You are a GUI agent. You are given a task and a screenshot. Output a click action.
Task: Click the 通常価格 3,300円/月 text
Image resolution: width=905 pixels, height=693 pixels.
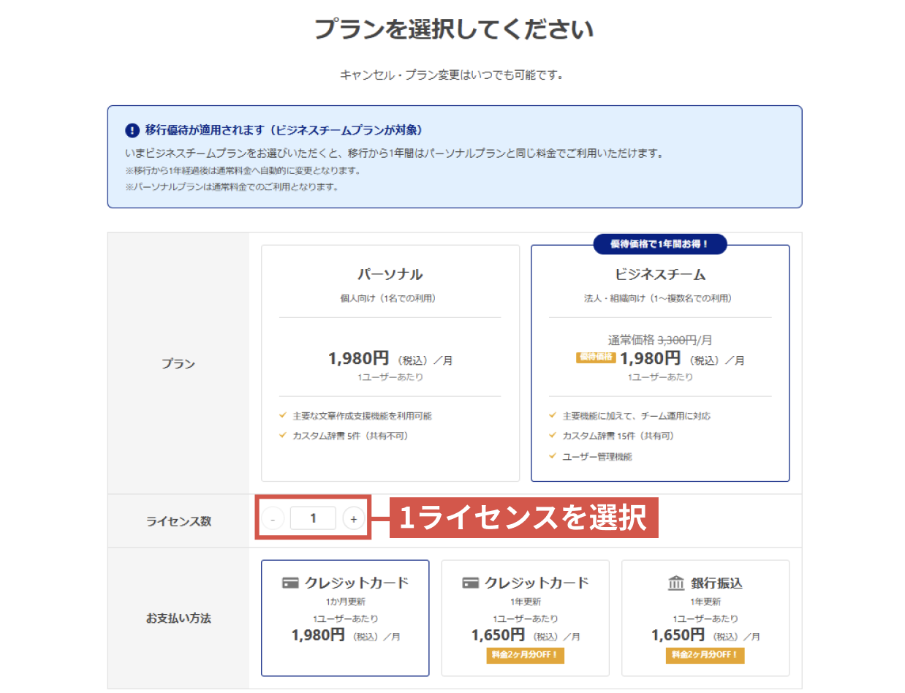click(660, 340)
